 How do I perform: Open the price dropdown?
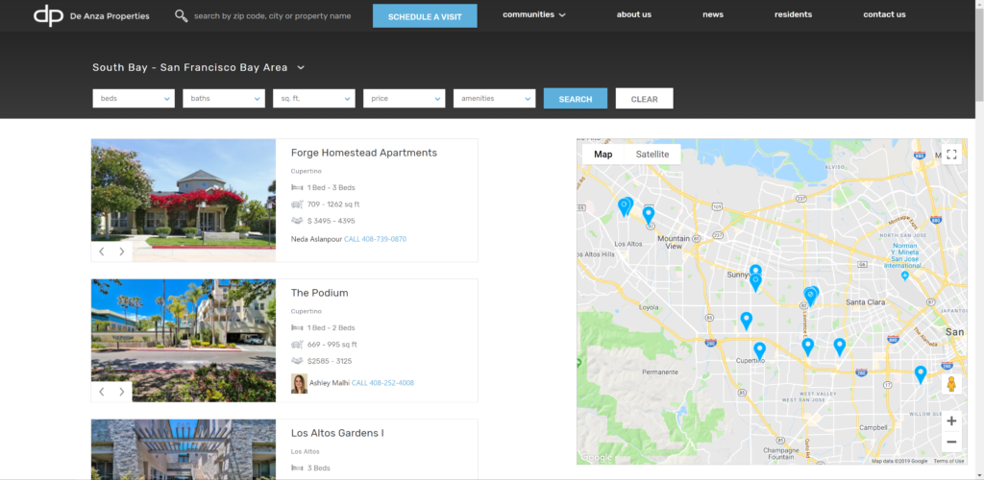click(x=405, y=98)
